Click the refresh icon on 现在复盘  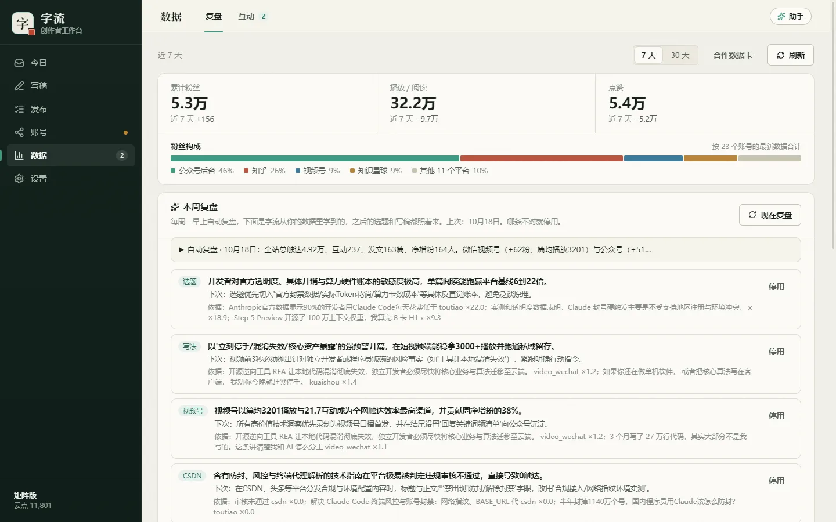752,215
